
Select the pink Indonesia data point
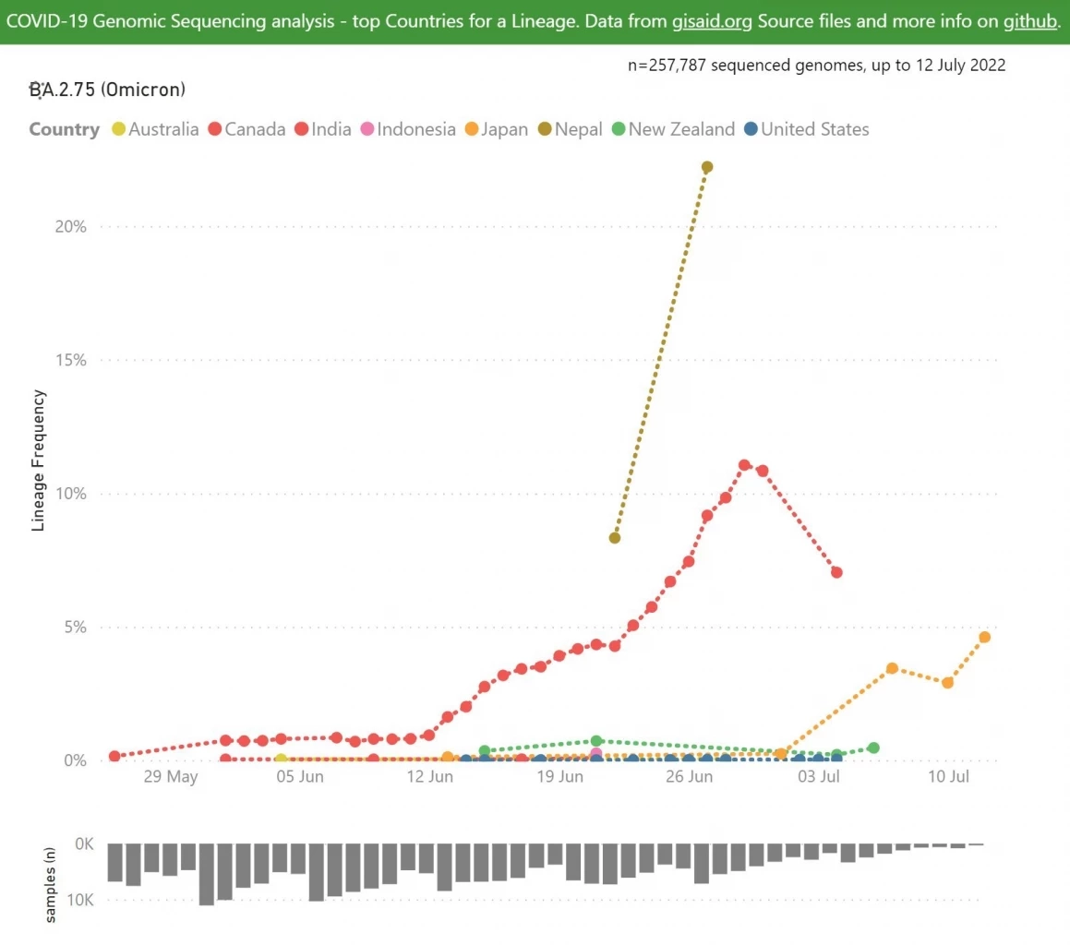pyautogui.click(x=596, y=754)
